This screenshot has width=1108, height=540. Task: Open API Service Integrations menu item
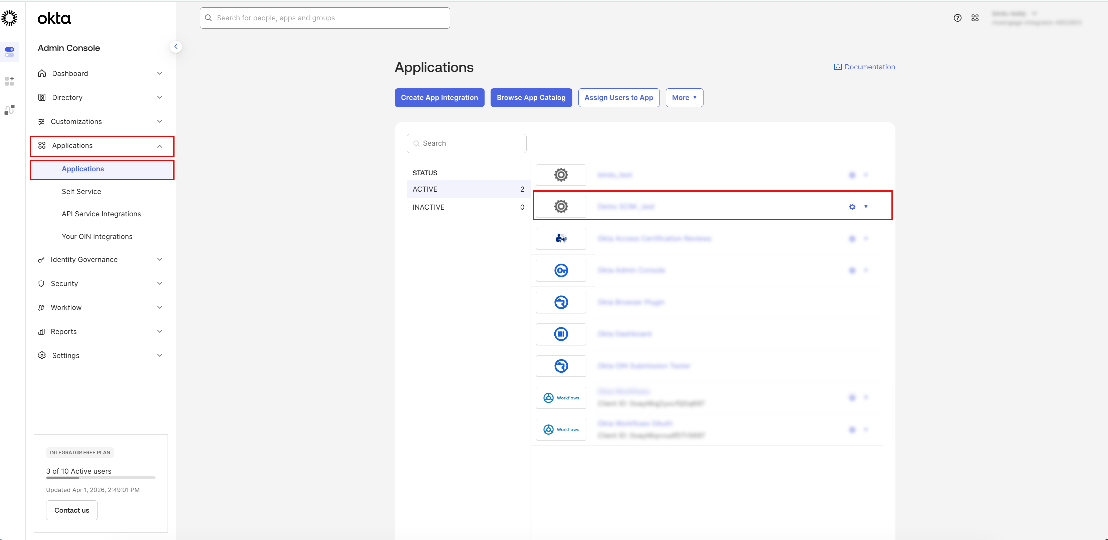coord(101,214)
